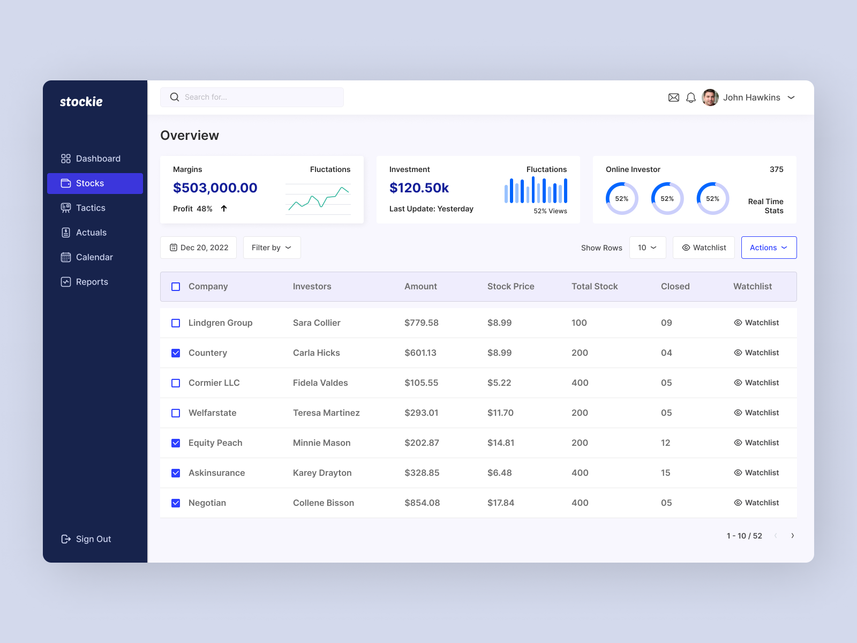Select the Tactics sidebar icon
The width and height of the screenshot is (857, 643).
coord(65,208)
